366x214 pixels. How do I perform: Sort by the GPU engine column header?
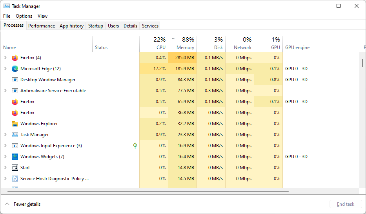click(322, 44)
